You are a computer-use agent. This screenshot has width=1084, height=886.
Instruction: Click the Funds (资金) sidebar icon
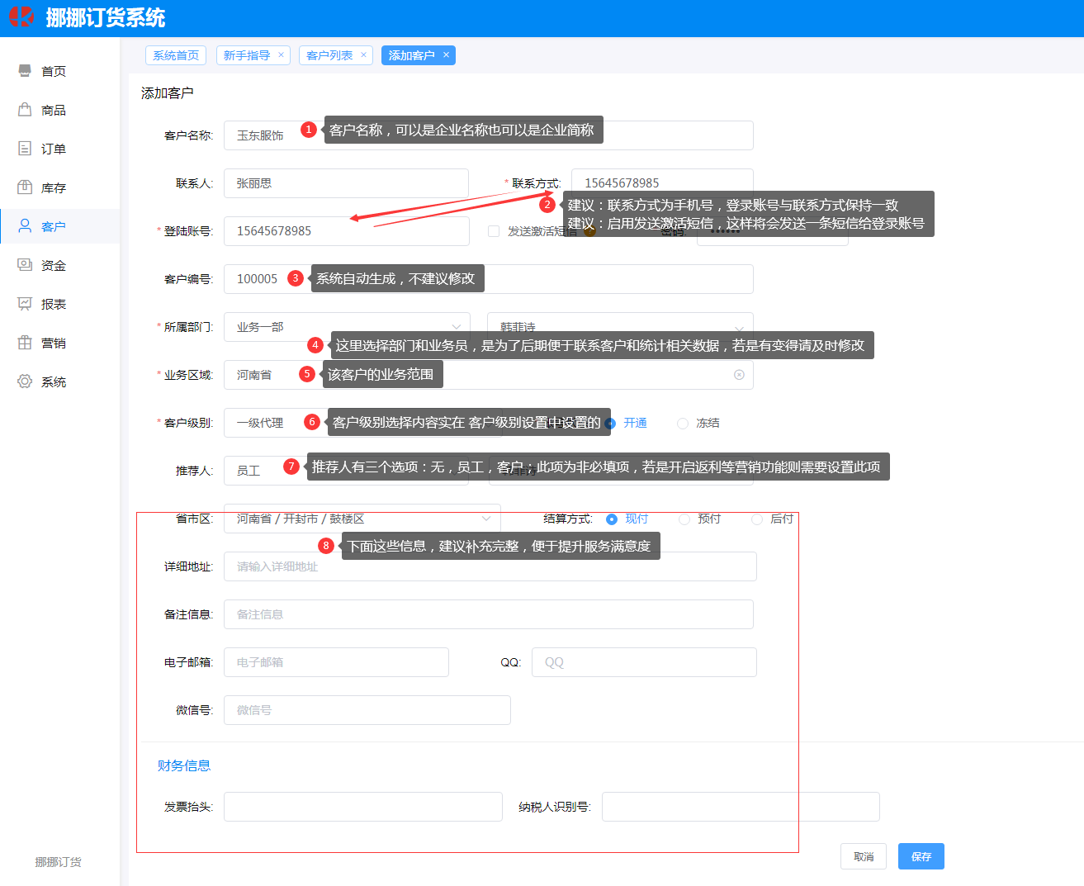coord(25,265)
